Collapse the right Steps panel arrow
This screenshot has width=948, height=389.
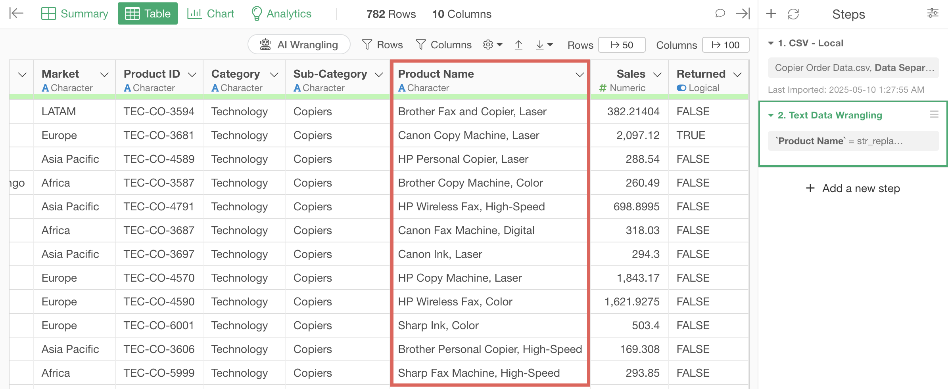(x=743, y=13)
